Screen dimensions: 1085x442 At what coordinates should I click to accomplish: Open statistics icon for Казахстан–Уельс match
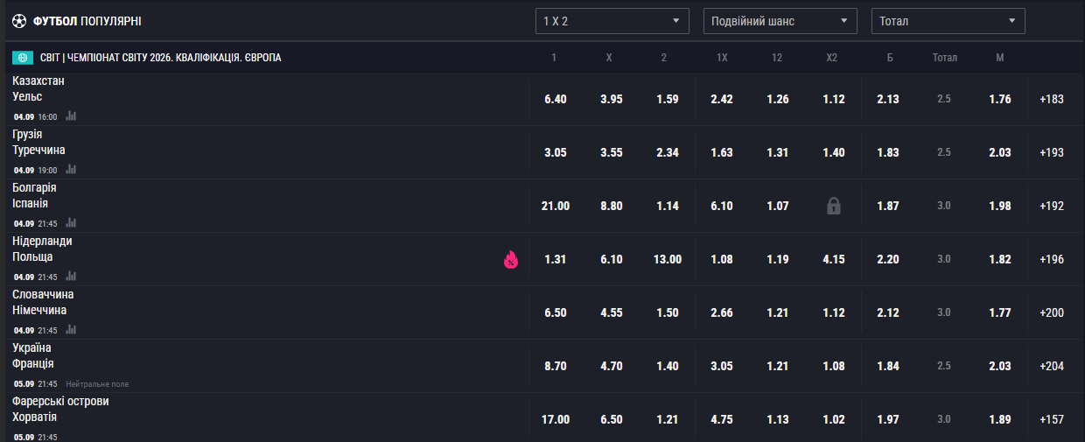click(x=71, y=116)
